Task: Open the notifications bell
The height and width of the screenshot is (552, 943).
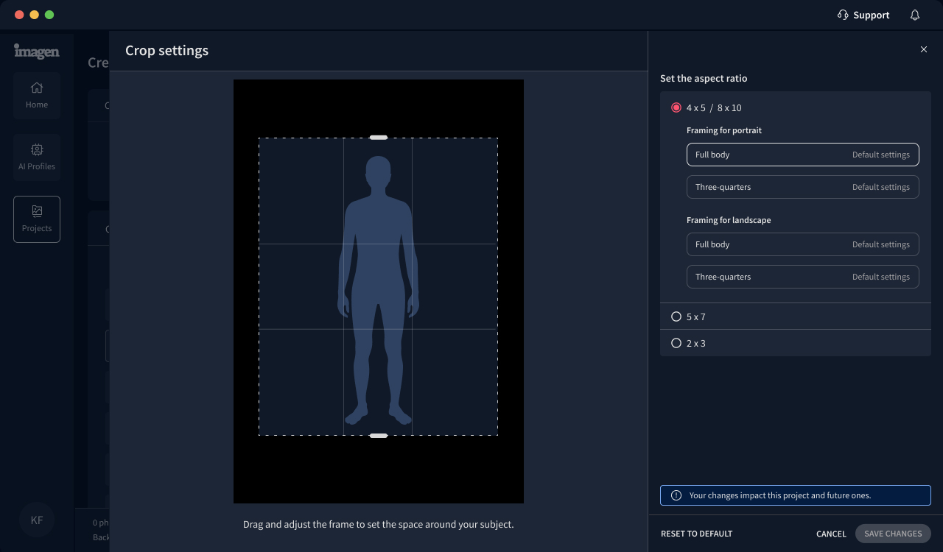Action: click(914, 15)
